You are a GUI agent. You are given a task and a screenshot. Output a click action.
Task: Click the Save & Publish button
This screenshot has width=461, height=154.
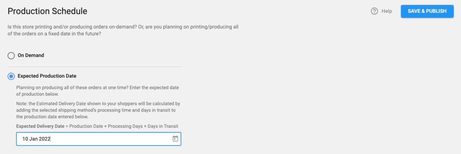coord(427,11)
